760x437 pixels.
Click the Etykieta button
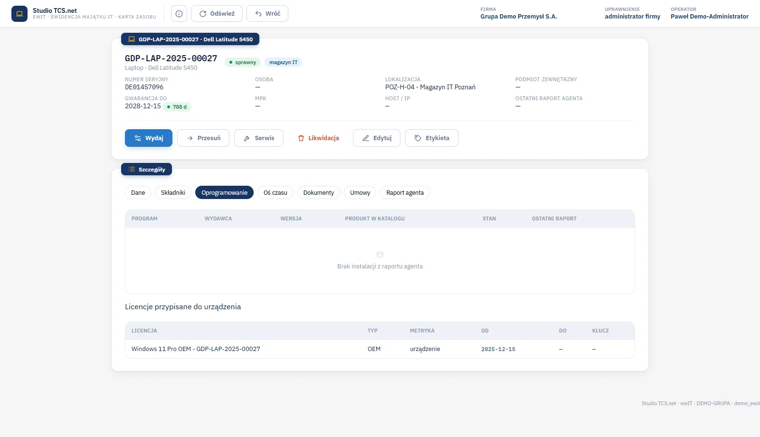click(432, 138)
